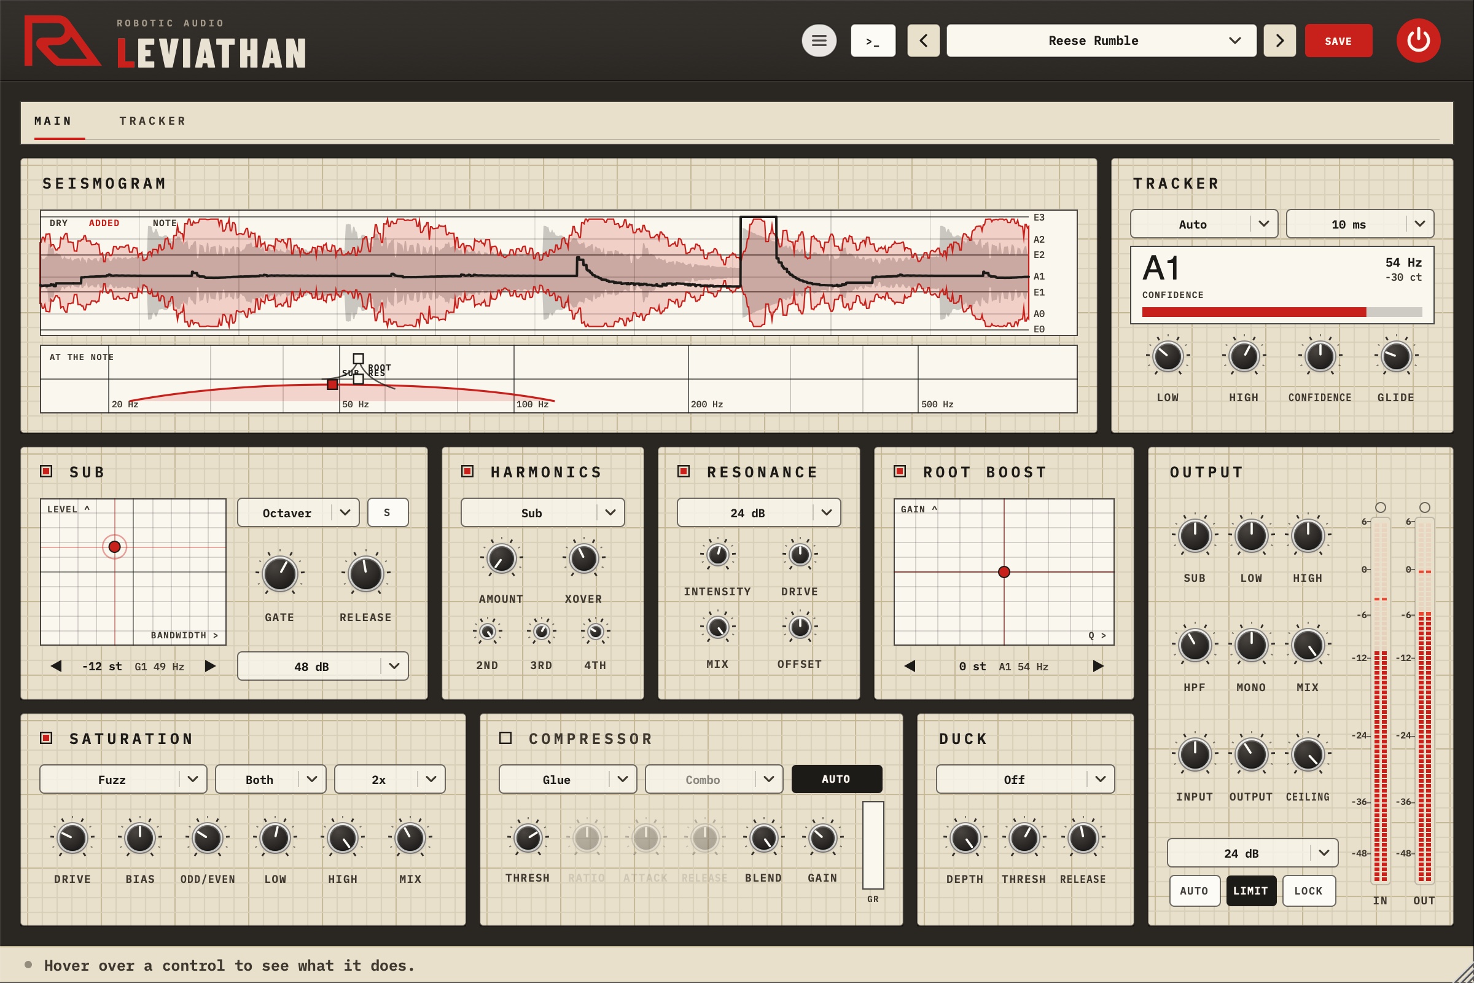Click the Harmonics AMOUNT knob
This screenshot has height=983, width=1474.
point(501,558)
